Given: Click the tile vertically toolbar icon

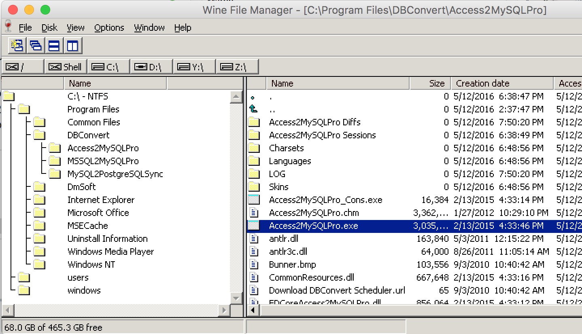Looking at the screenshot, I should coord(73,45).
